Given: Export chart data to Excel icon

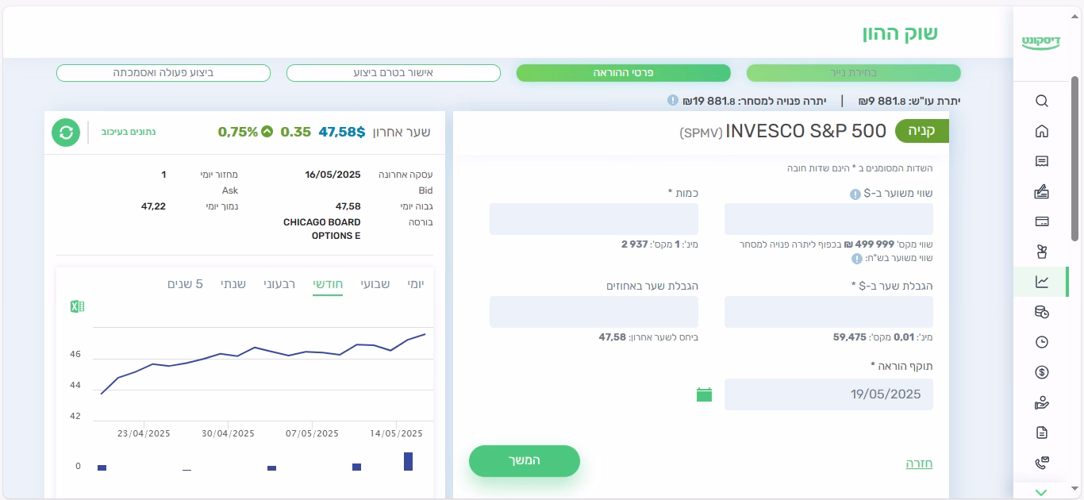Looking at the screenshot, I should tap(77, 306).
